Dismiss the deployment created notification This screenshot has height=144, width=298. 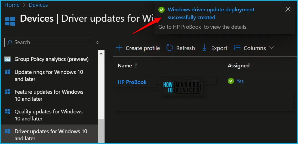(x=288, y=9)
